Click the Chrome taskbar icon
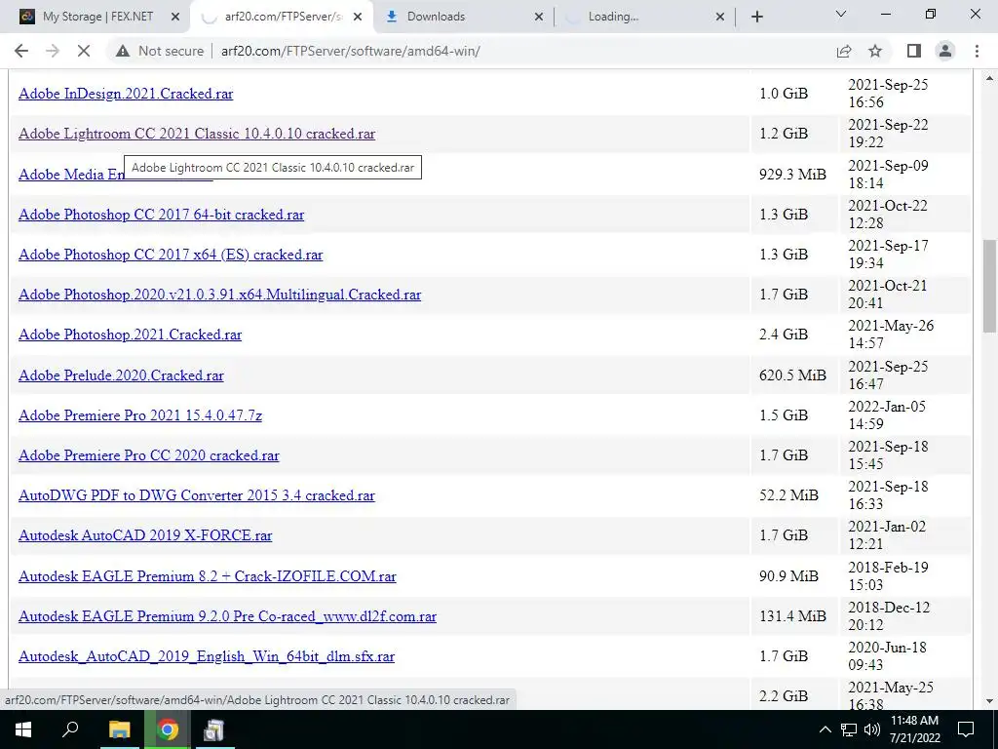 [x=168, y=729]
